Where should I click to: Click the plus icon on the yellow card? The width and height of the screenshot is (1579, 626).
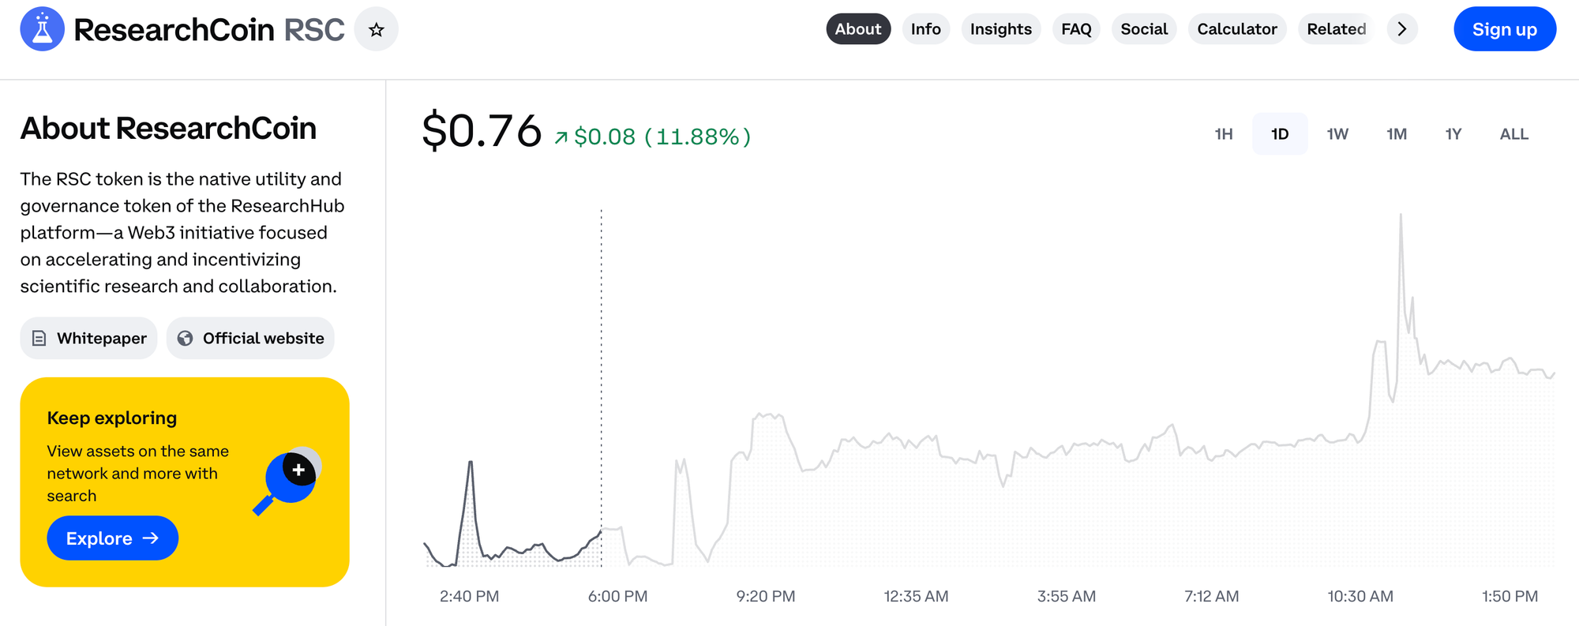(298, 470)
